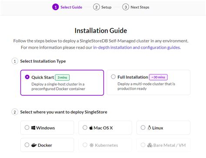Choose the Windows radio option
Viewport: 206px width, 158px height.
[27, 128]
